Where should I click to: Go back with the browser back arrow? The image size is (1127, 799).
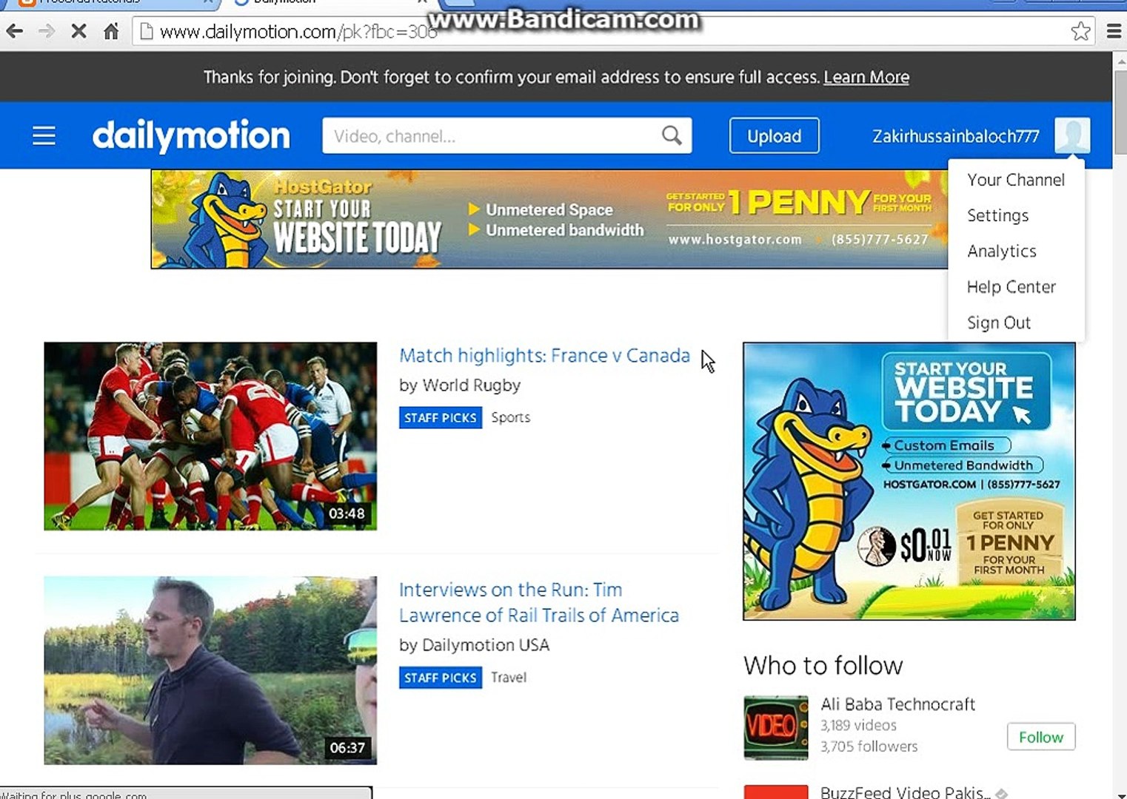(x=15, y=31)
